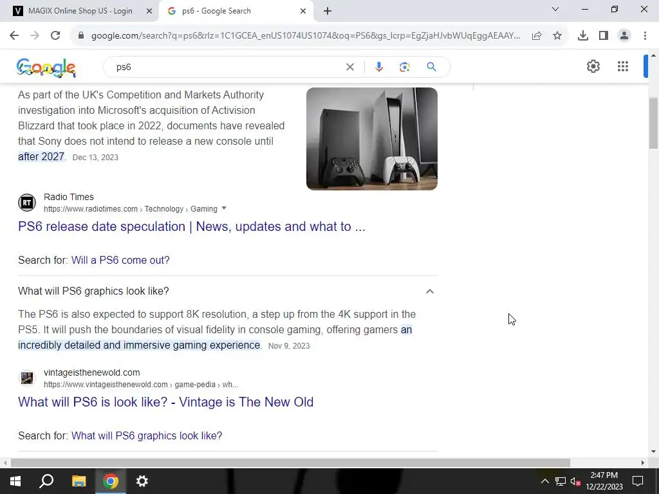Open a new browser tab
659x494 pixels.
pos(328,11)
